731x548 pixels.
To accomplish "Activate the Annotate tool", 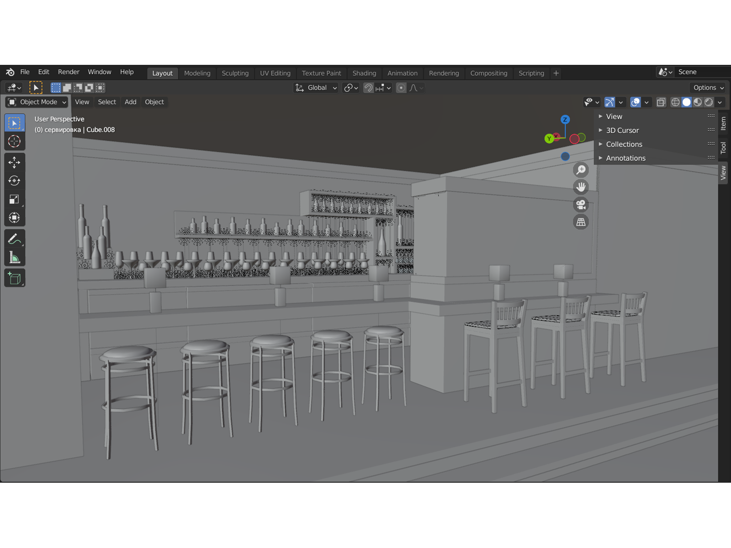I will (14, 237).
